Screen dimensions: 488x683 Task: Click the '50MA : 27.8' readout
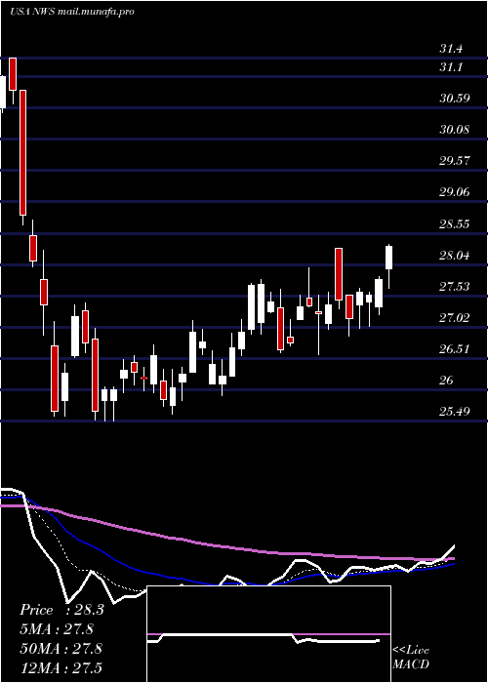click(x=61, y=649)
